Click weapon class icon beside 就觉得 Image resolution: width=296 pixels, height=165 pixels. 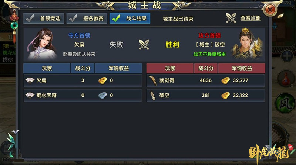coord(153,80)
